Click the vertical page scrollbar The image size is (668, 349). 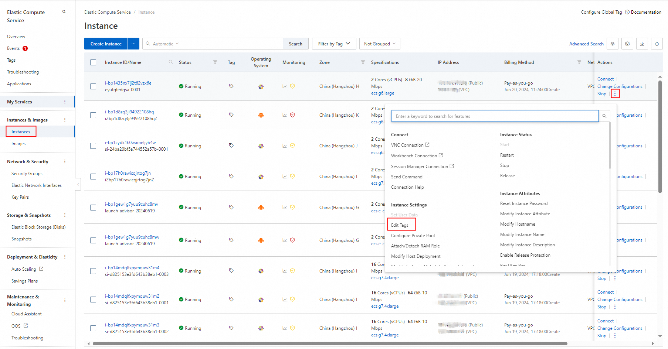(x=660, y=137)
